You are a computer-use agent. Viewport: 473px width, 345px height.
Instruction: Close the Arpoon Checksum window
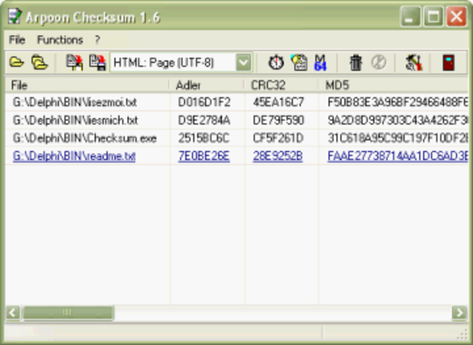click(457, 16)
